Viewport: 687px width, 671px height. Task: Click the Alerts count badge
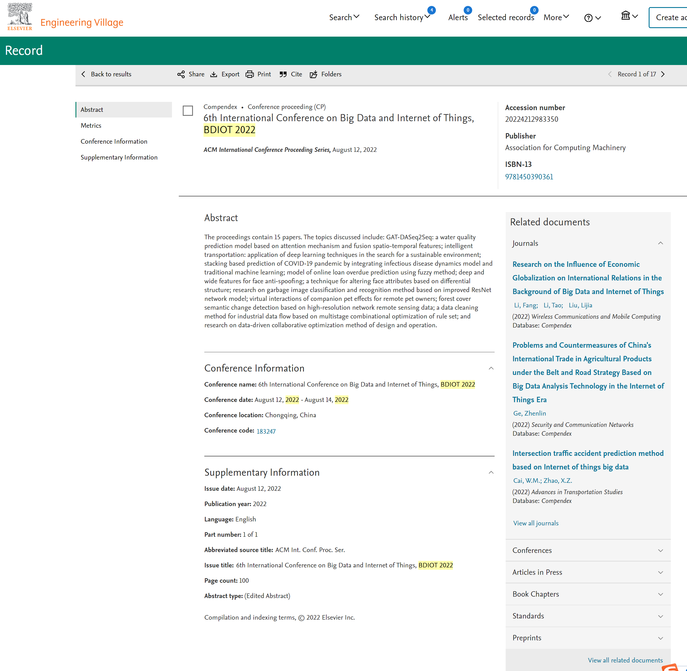[468, 10]
